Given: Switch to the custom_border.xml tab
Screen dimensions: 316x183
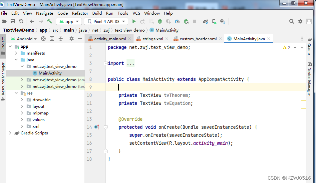Looking at the screenshot, I should pyautogui.click(x=198, y=39).
